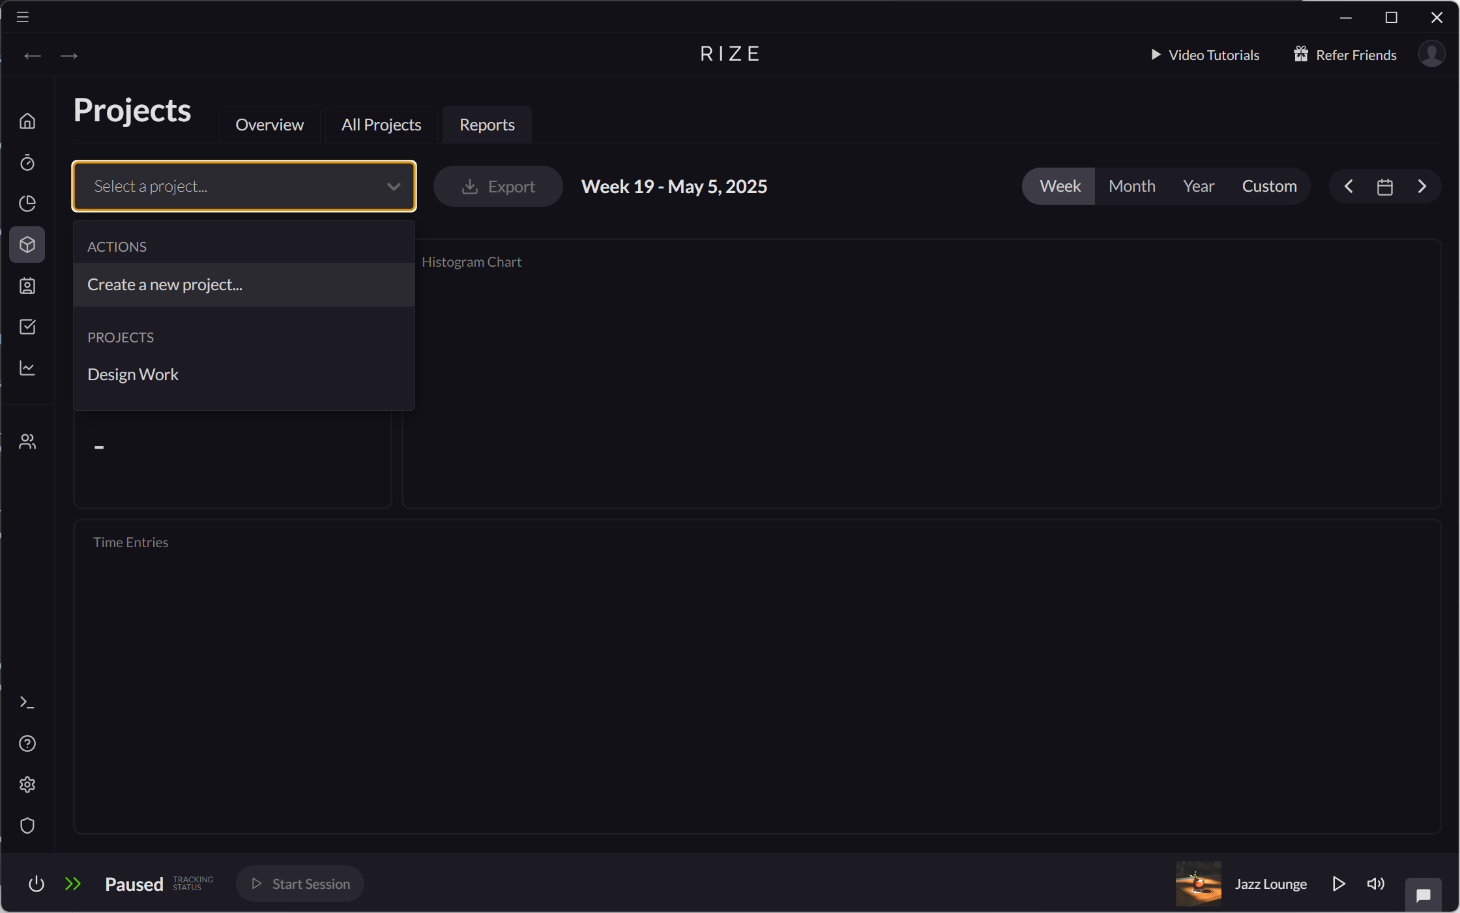Open the shield privacy icon at sidebar bottom
Viewport: 1460px width, 913px height.
pyautogui.click(x=27, y=826)
